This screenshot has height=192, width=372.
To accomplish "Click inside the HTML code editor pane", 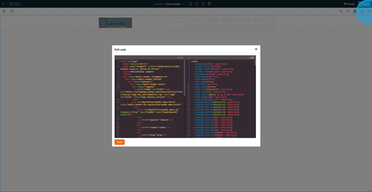I will pos(149,99).
